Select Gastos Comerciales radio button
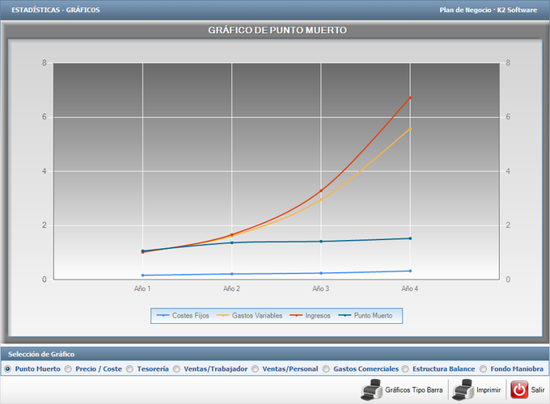The height and width of the screenshot is (404, 550). [x=326, y=369]
